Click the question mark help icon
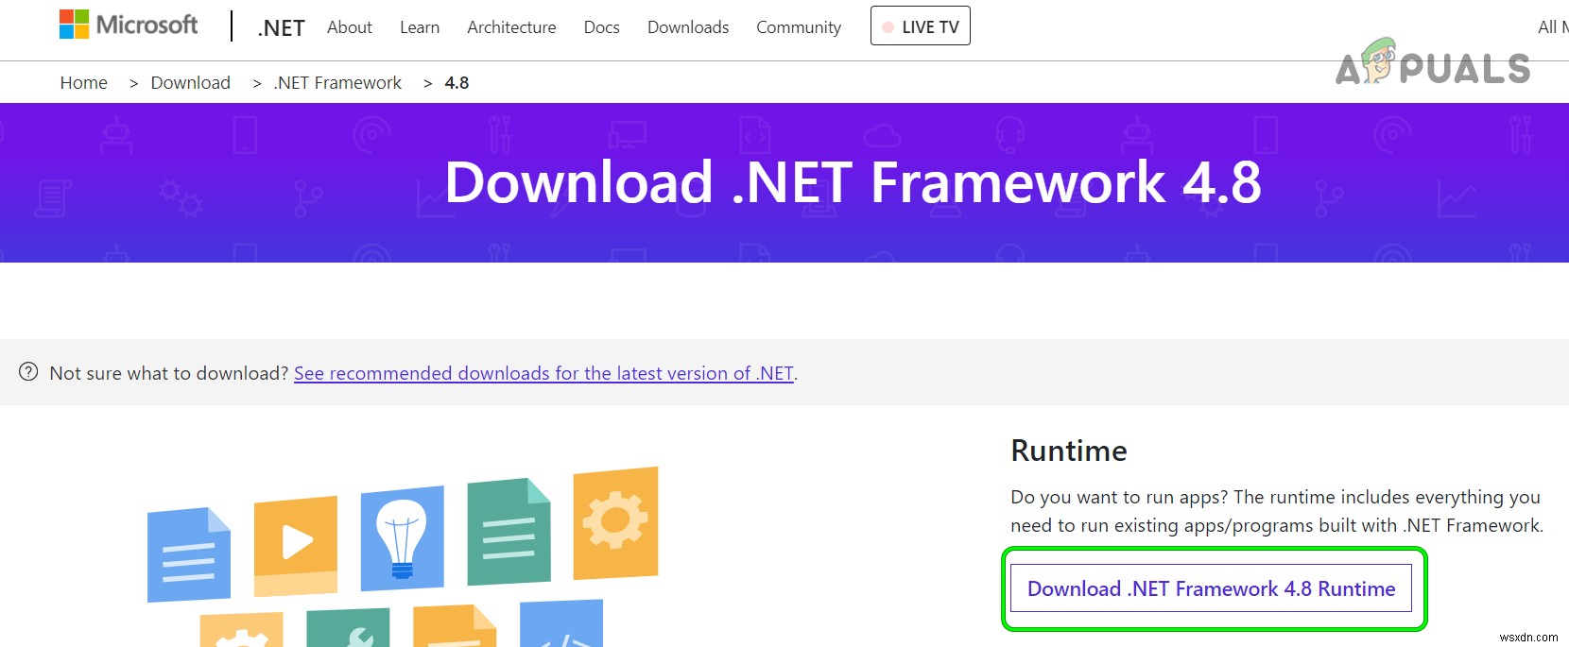The width and height of the screenshot is (1569, 647). point(28,372)
